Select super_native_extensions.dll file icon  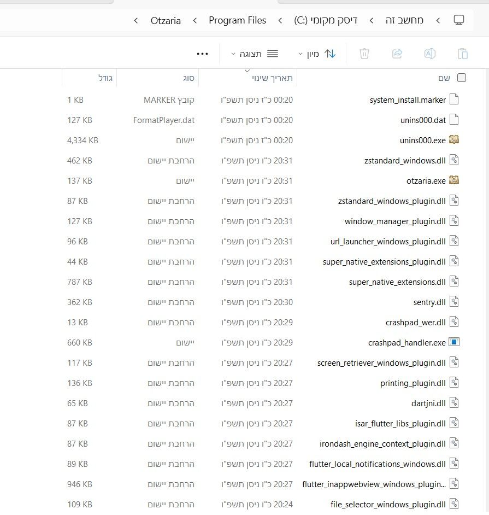(x=454, y=282)
